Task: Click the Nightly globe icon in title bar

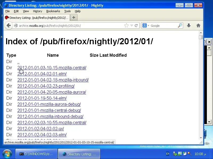Action: [x=6, y=5]
